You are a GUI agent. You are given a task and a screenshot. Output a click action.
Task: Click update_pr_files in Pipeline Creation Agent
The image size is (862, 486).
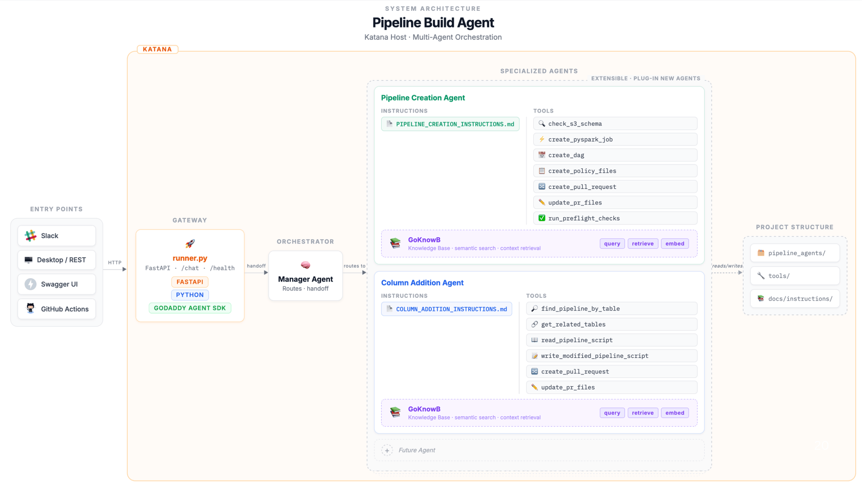(615, 202)
